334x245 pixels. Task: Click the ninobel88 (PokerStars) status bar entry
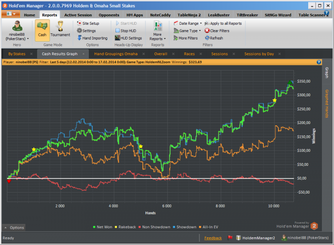tap(305, 237)
